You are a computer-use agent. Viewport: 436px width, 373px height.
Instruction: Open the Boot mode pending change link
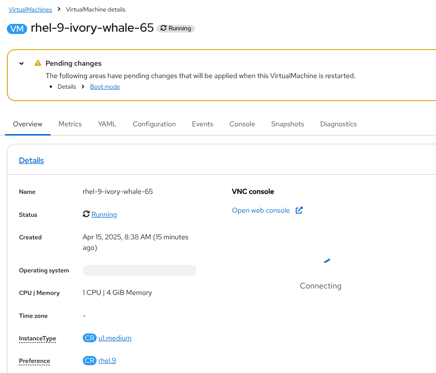pos(105,86)
